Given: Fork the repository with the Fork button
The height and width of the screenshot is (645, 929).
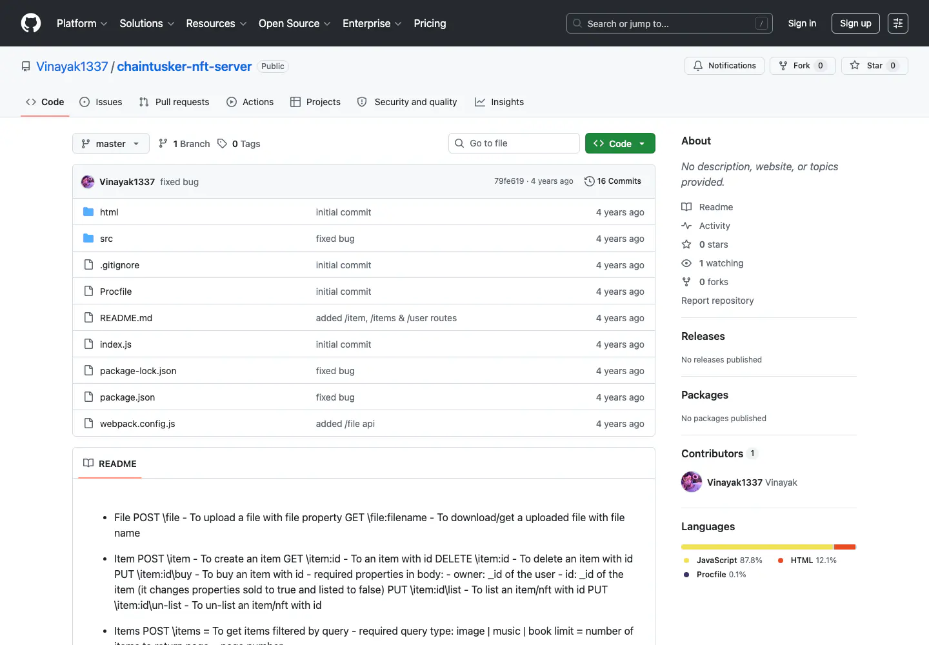Looking at the screenshot, I should click(803, 66).
